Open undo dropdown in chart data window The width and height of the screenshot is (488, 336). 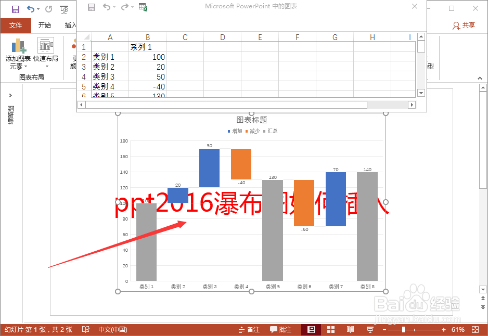click(x=114, y=7)
